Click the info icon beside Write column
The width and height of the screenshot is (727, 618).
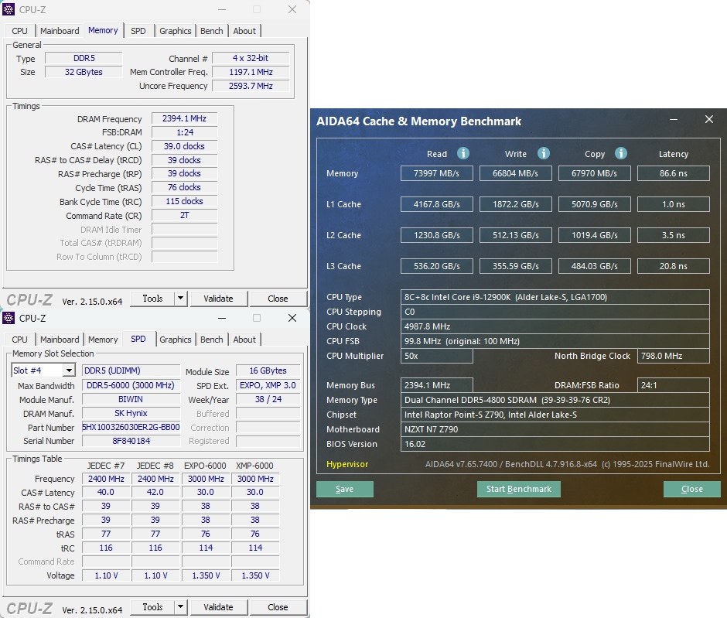point(544,153)
